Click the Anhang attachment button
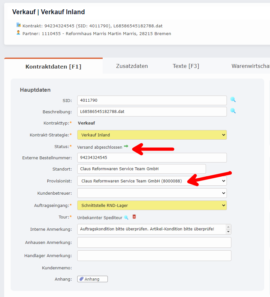 [x=92, y=279]
